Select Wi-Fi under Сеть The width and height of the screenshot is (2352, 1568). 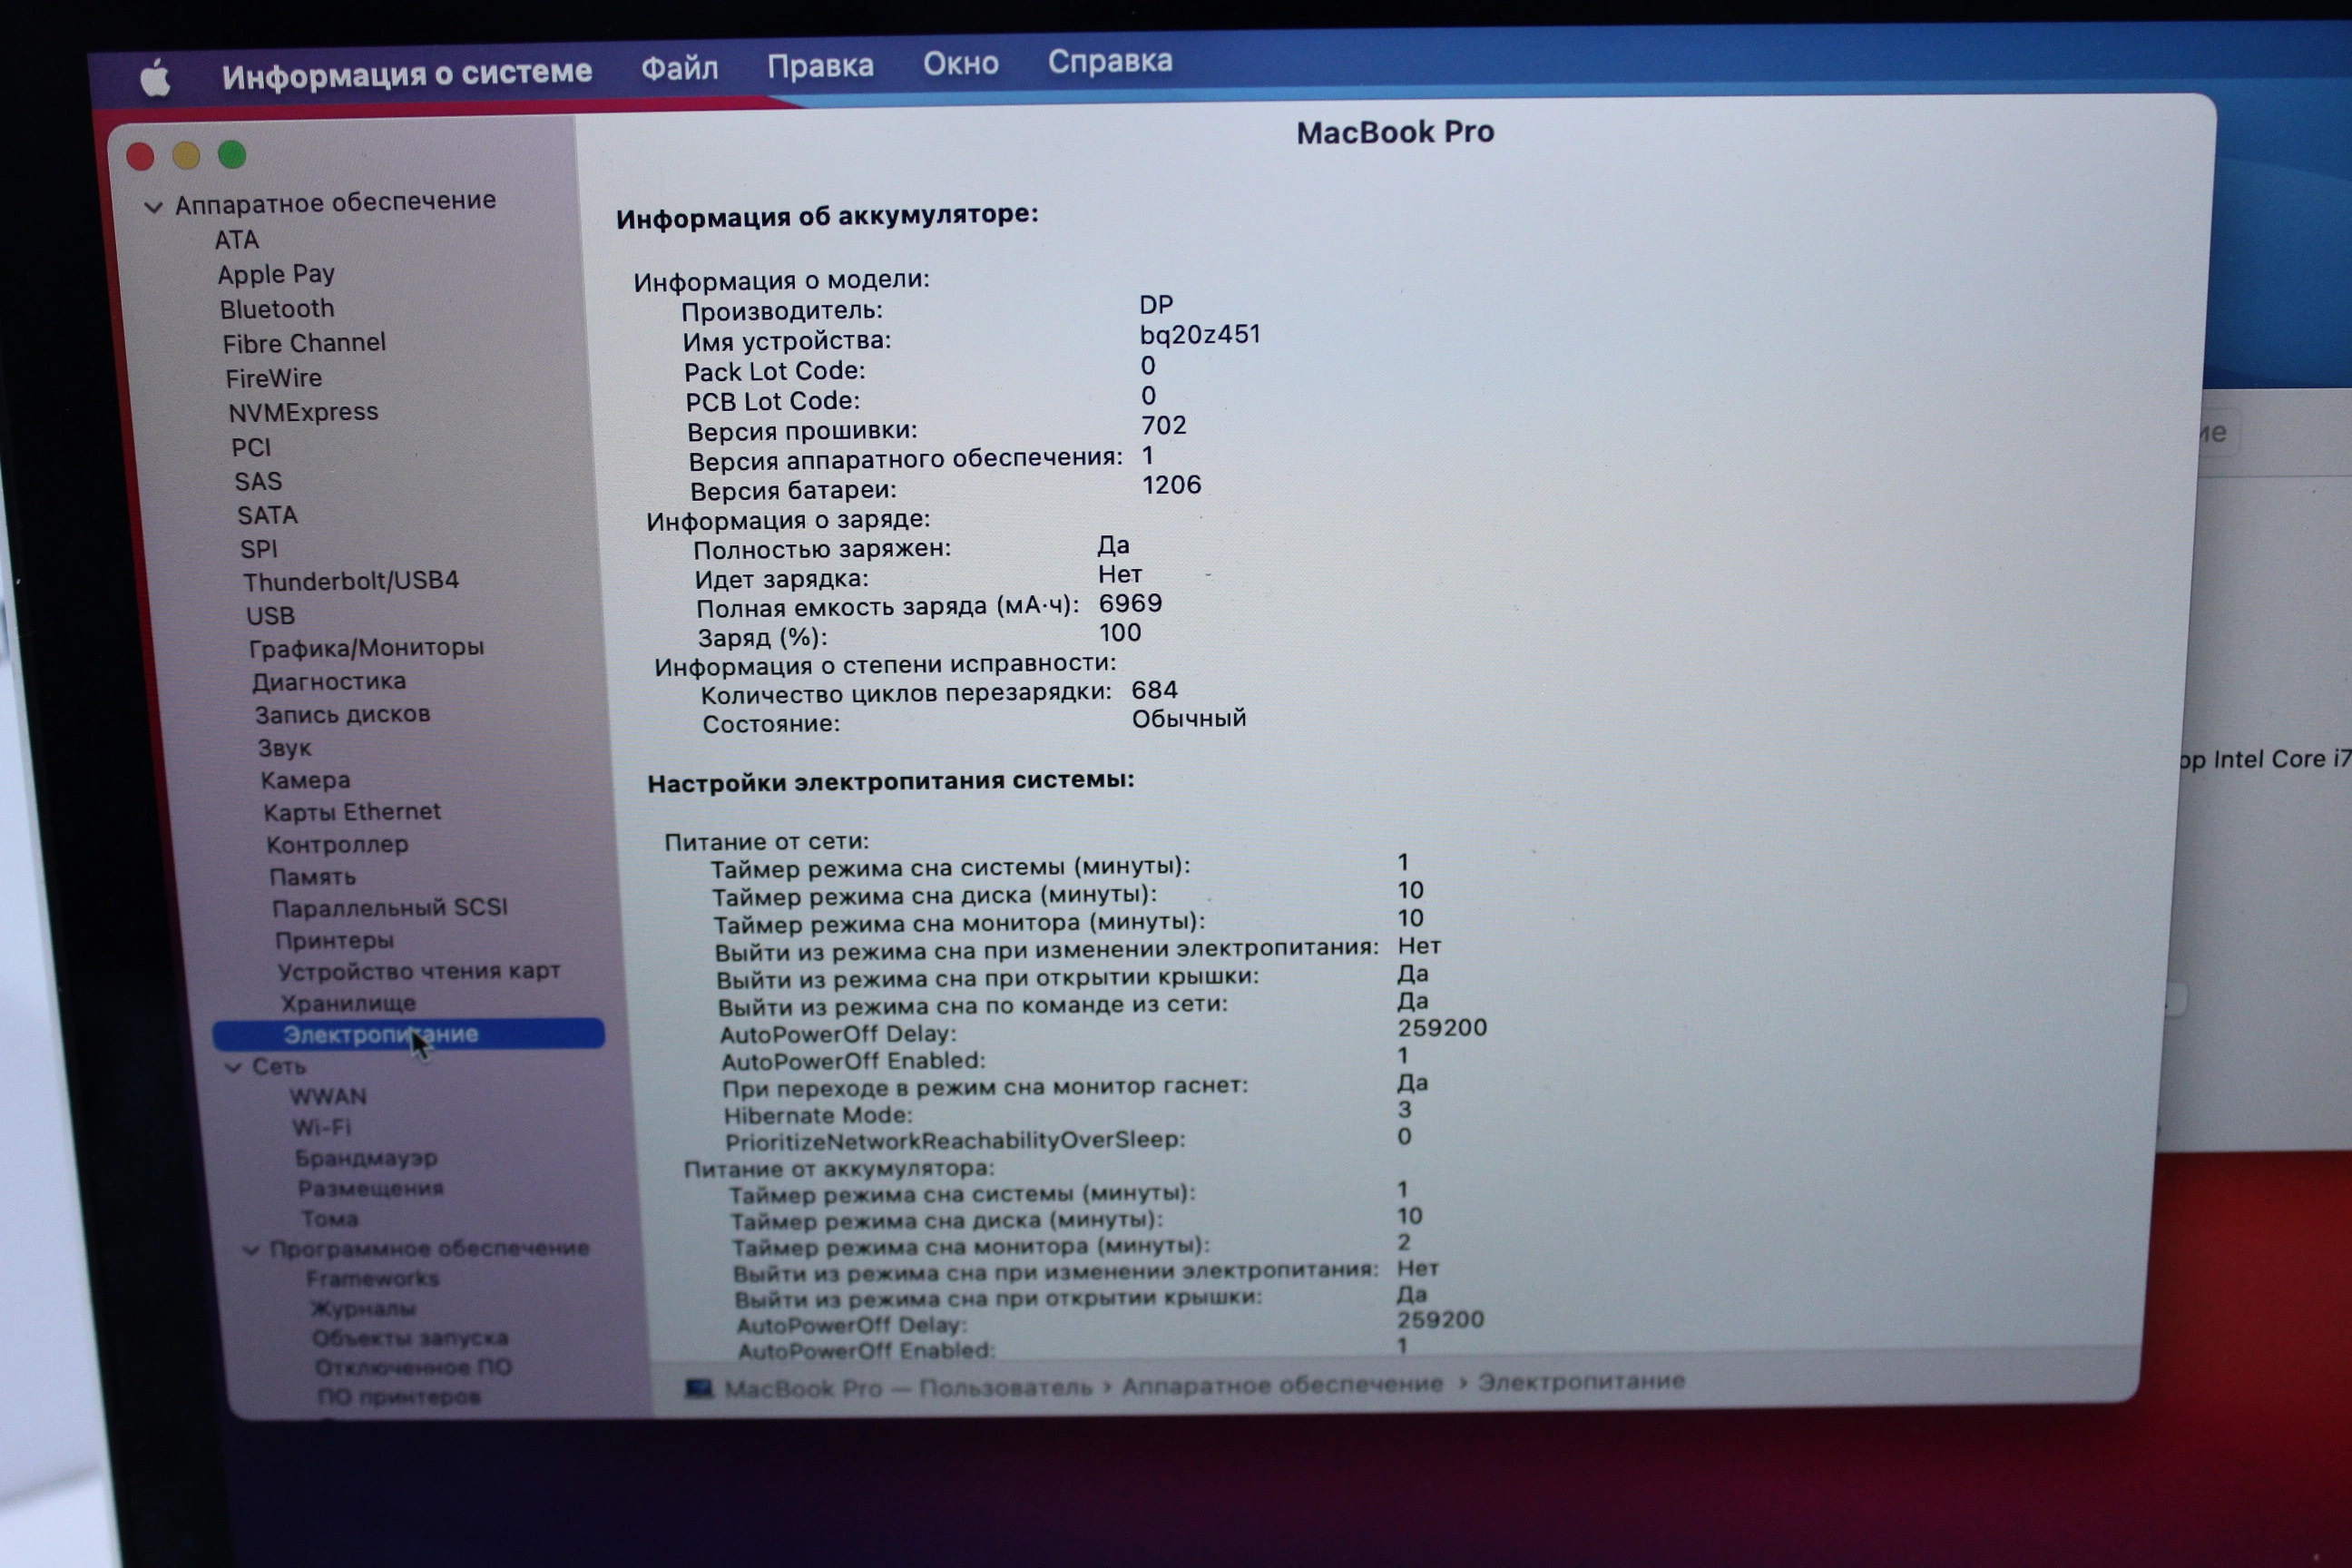point(321,1128)
